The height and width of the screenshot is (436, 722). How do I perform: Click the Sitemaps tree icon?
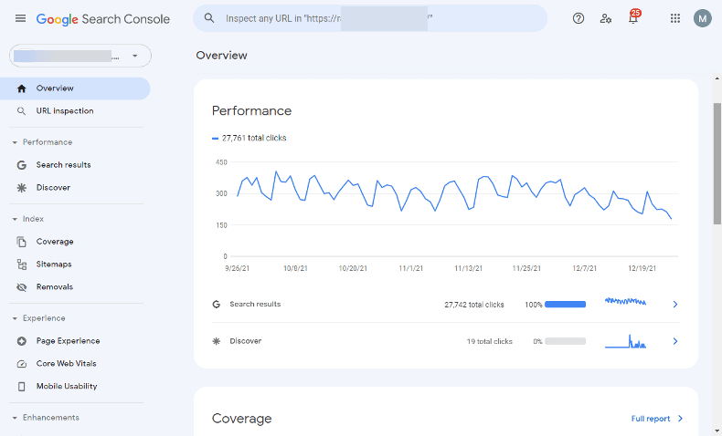pyautogui.click(x=21, y=265)
